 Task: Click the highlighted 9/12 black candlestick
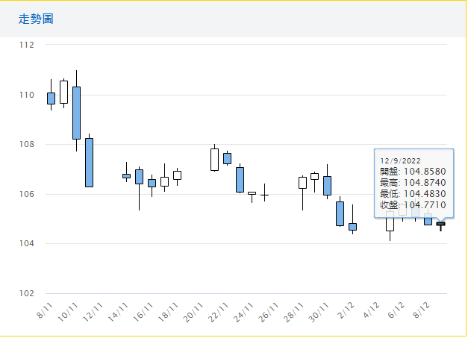[x=440, y=224]
